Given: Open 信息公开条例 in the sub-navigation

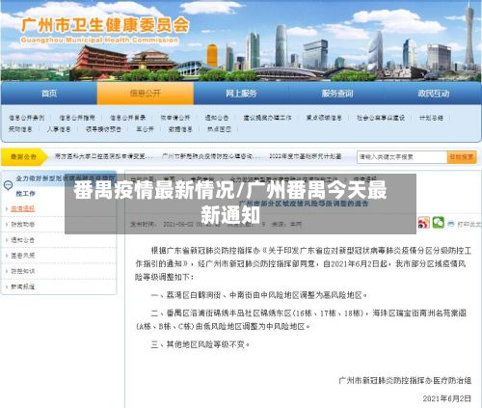Looking at the screenshot, I should (x=27, y=118).
